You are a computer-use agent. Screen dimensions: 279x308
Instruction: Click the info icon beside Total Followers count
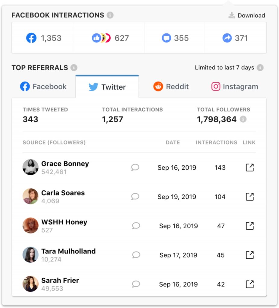243,119
